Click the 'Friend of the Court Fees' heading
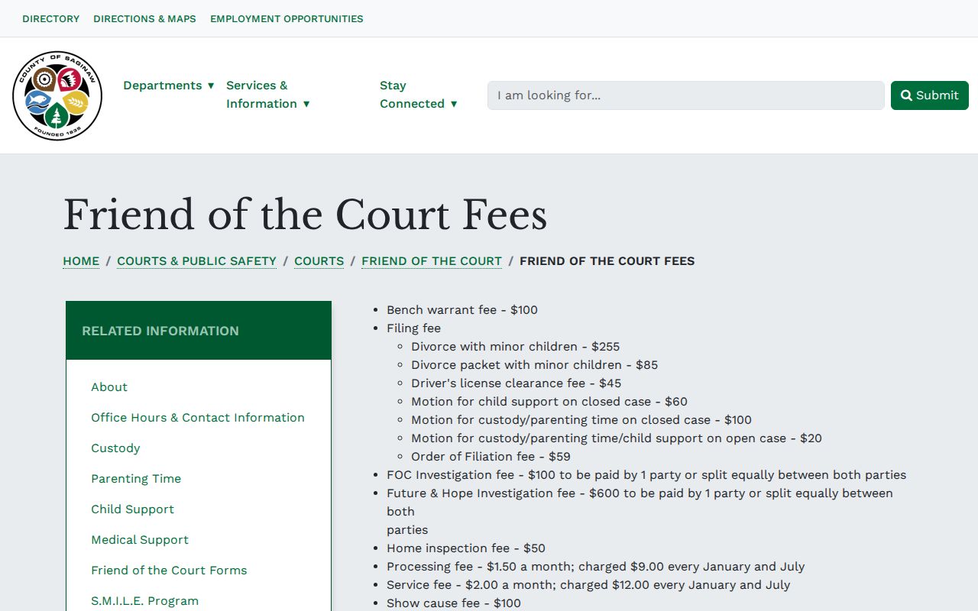The height and width of the screenshot is (611, 978). pyautogui.click(x=305, y=215)
